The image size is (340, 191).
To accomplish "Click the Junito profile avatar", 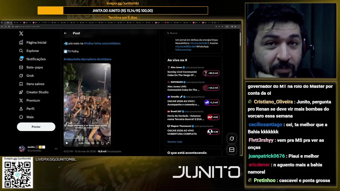I will coord(22,149).
